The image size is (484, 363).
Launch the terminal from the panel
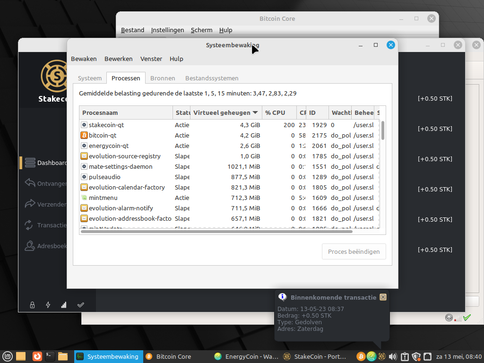click(x=50, y=356)
